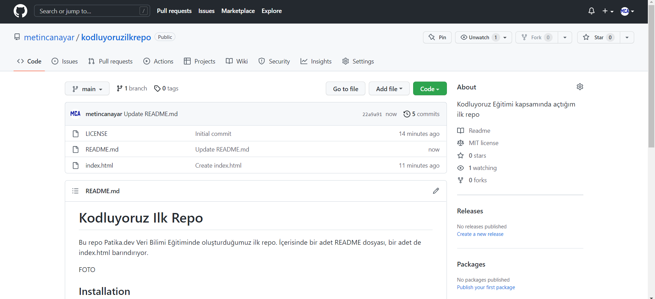Click the repository book icon near metincanayar
This screenshot has width=655, height=299.
click(17, 37)
